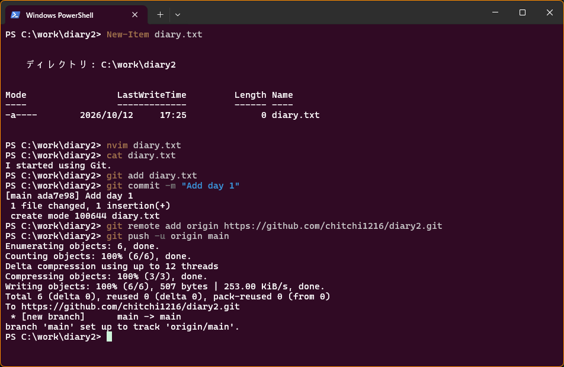Click the PowerShell icon on the tab
Image resolution: width=564 pixels, height=367 pixels.
click(x=15, y=15)
